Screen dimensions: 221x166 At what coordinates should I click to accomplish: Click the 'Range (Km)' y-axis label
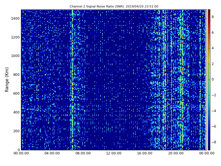[x=7, y=80]
